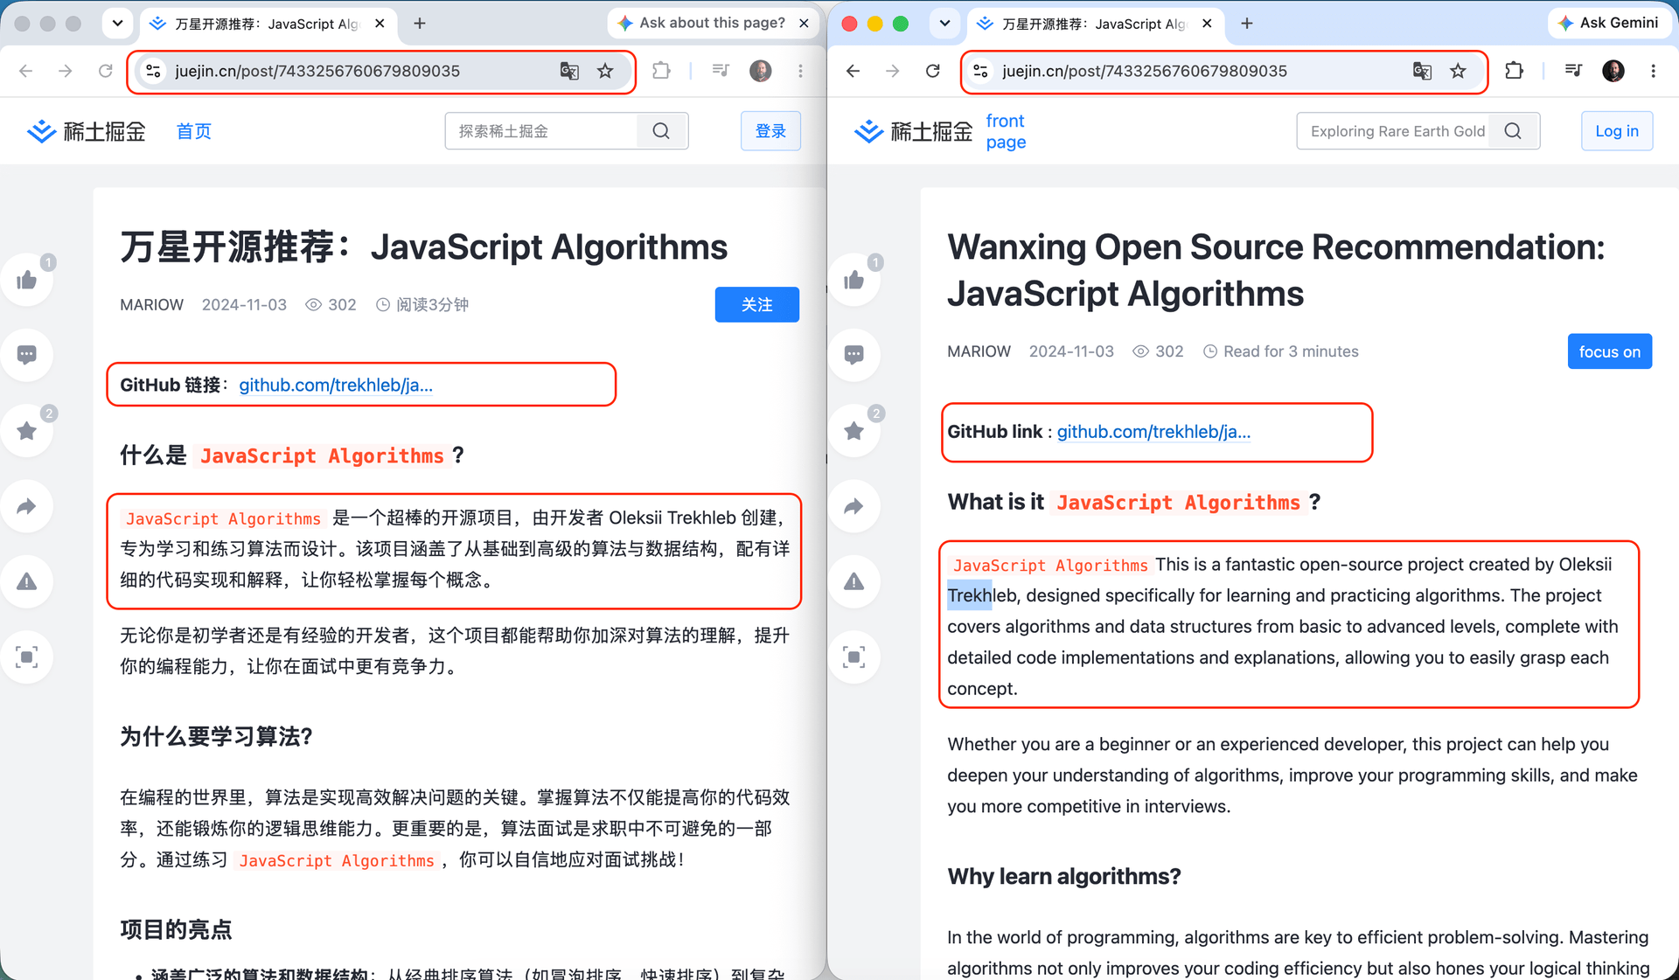Open a new tab in right window
The height and width of the screenshot is (980, 1679).
(1247, 24)
